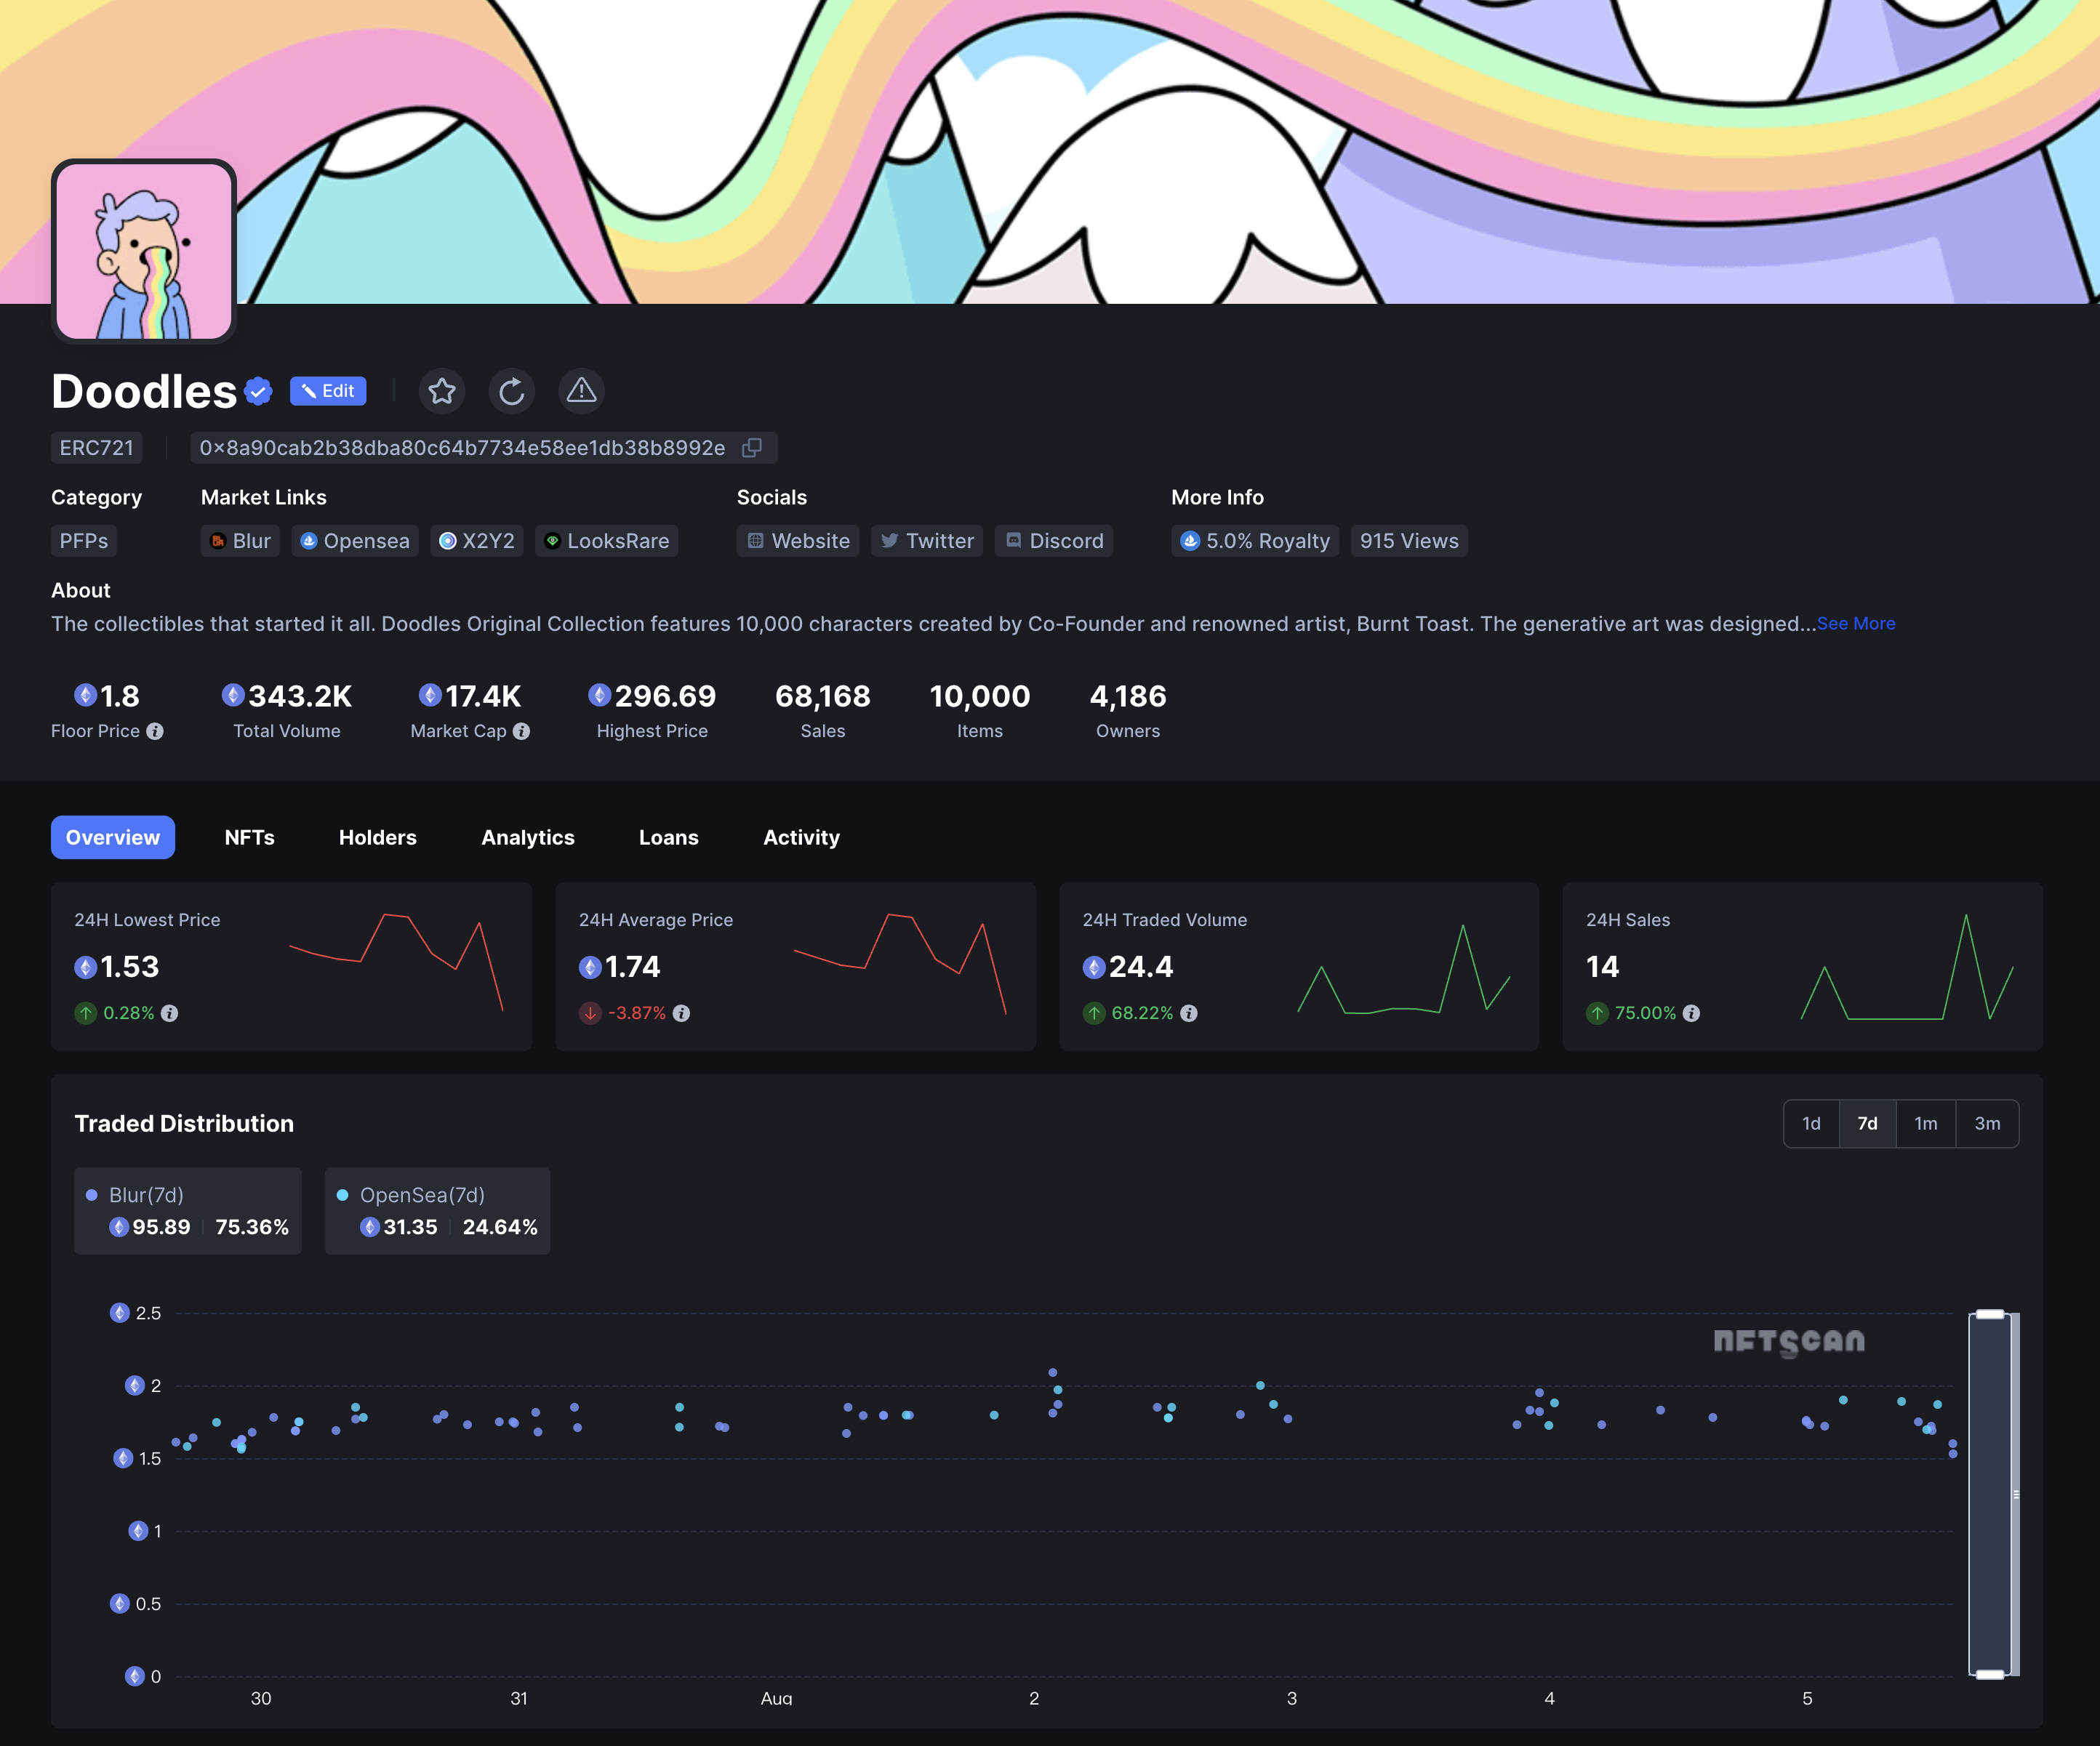Open the Market Cap info tooltip icon

click(521, 731)
